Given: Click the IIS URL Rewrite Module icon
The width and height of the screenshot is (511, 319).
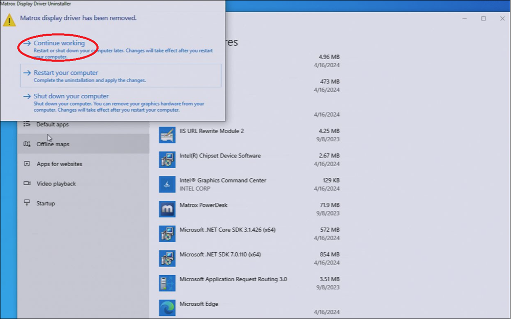Looking at the screenshot, I should [x=167, y=135].
